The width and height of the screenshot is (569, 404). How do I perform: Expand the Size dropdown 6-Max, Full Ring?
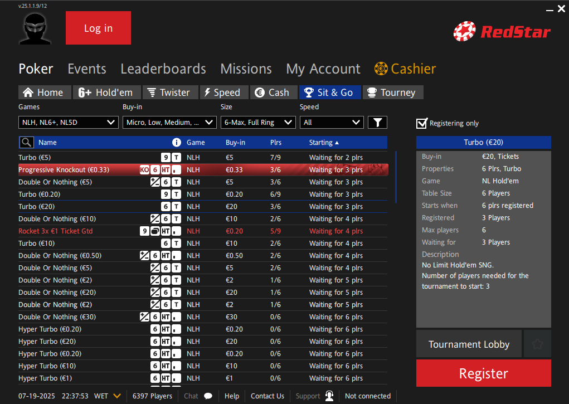pyautogui.click(x=258, y=123)
